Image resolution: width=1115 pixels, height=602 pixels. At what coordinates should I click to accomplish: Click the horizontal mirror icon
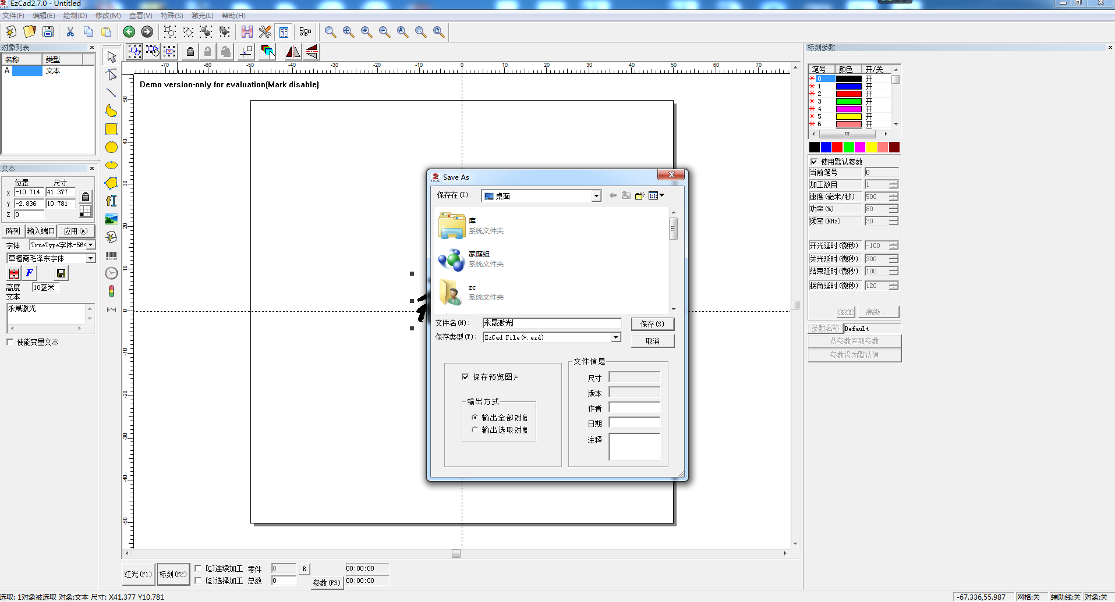pyautogui.click(x=293, y=52)
